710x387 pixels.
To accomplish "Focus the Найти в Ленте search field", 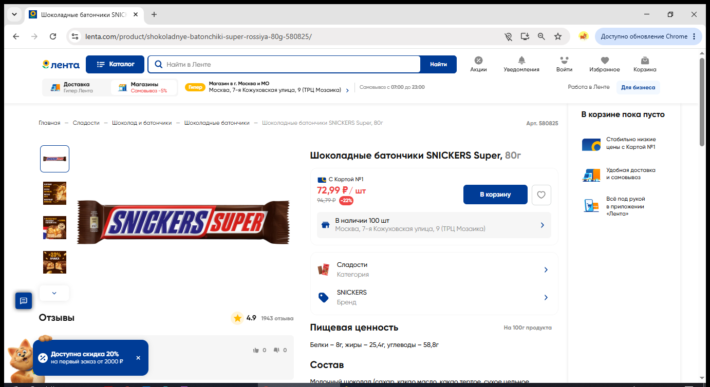I will [285, 64].
